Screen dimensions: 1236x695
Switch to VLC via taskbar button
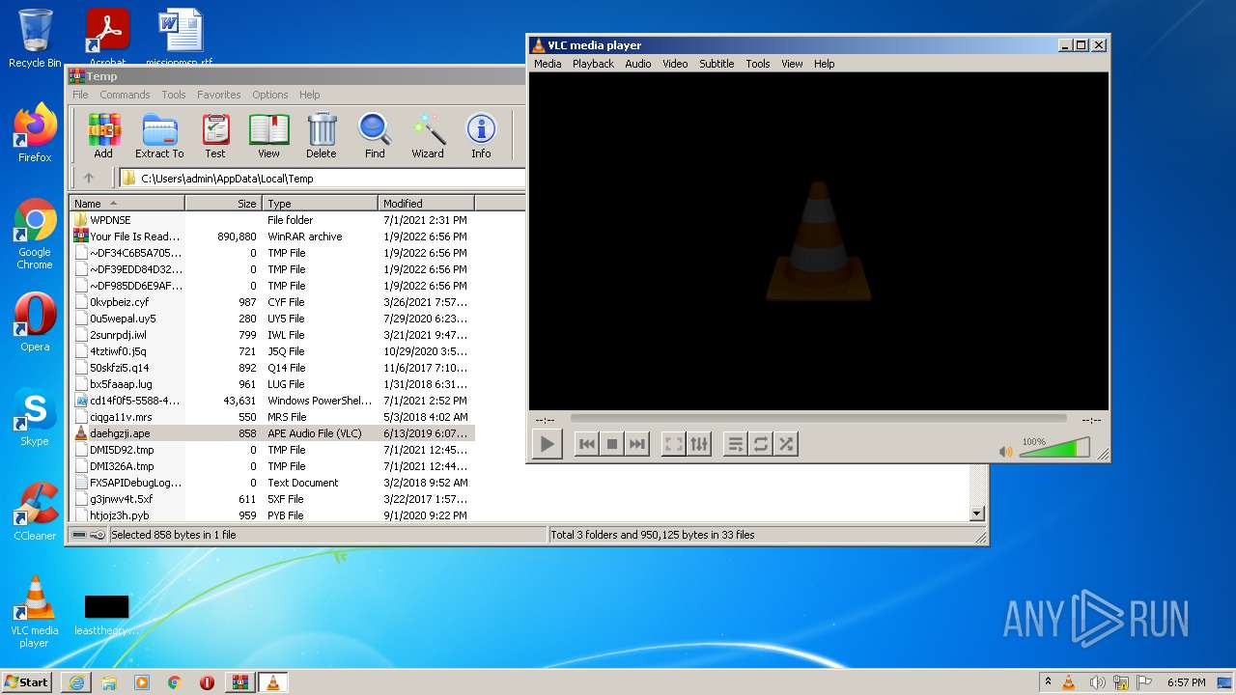pyautogui.click(x=273, y=682)
